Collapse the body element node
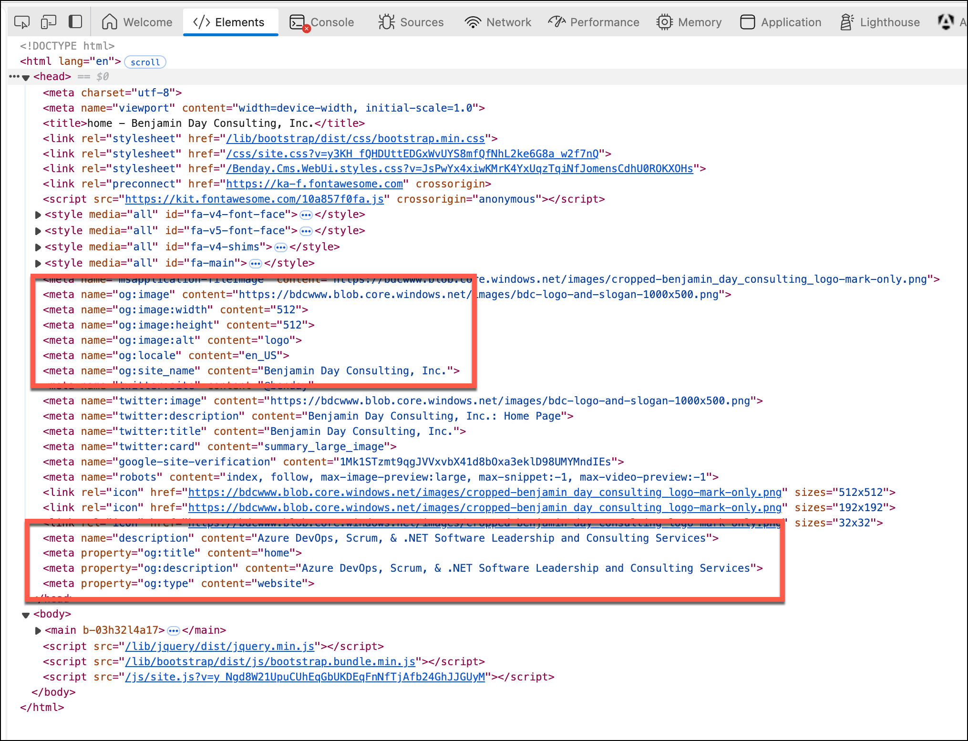This screenshot has height=741, width=968. [x=26, y=615]
